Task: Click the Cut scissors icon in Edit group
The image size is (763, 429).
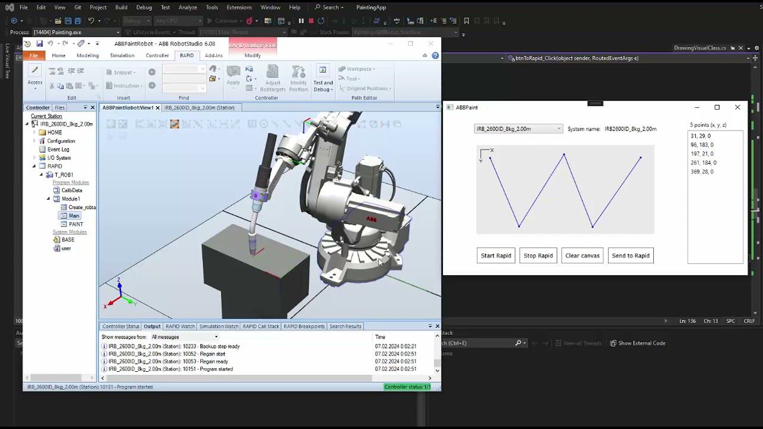Action: (x=52, y=86)
